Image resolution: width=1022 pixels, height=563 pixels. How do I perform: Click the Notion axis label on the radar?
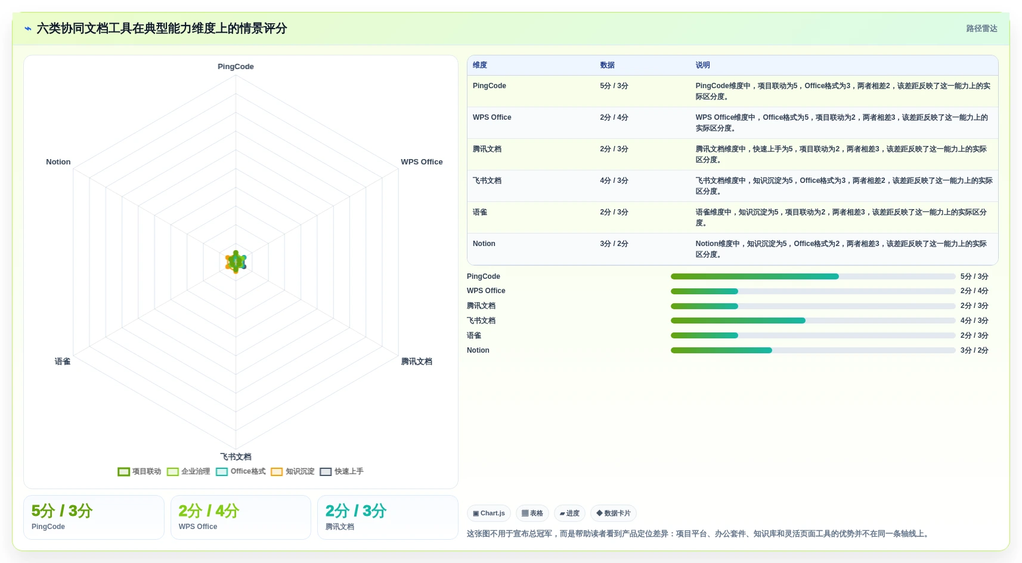pyautogui.click(x=58, y=162)
